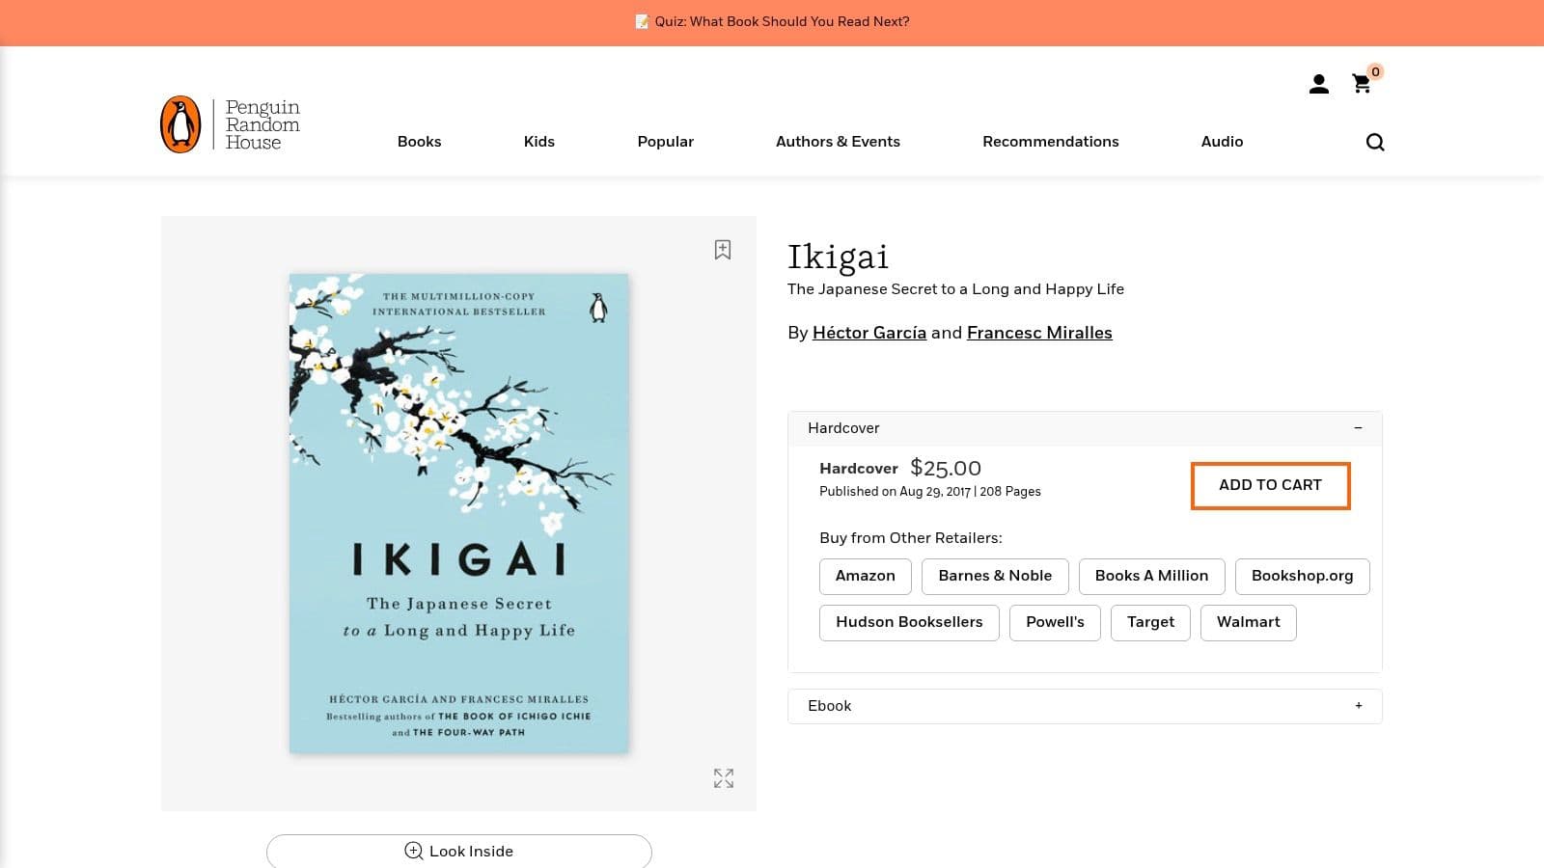Buy from Target retailer

pyautogui.click(x=1150, y=622)
